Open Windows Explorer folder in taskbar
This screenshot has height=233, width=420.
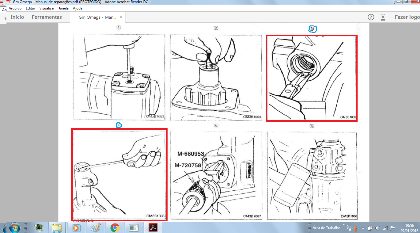point(57,228)
